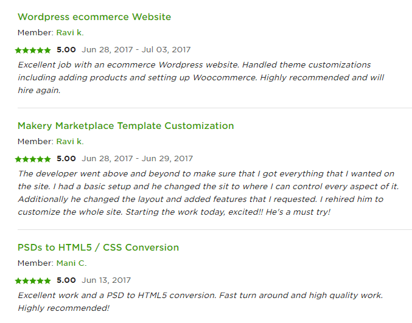The image size is (412, 323).
Task: Click the first star in Wordpress ecommerce rating
Action: [x=18, y=50]
